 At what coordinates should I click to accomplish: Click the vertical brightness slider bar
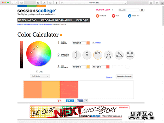[22, 54]
